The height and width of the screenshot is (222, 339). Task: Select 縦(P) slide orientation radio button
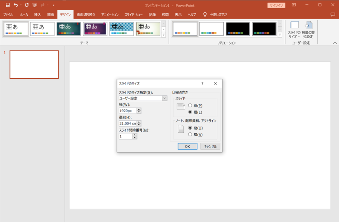tap(190, 106)
